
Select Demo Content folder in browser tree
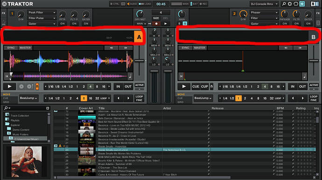[21, 130]
